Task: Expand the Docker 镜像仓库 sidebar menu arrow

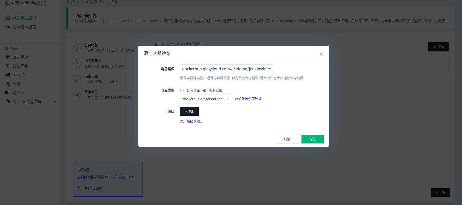Action: pos(55,102)
